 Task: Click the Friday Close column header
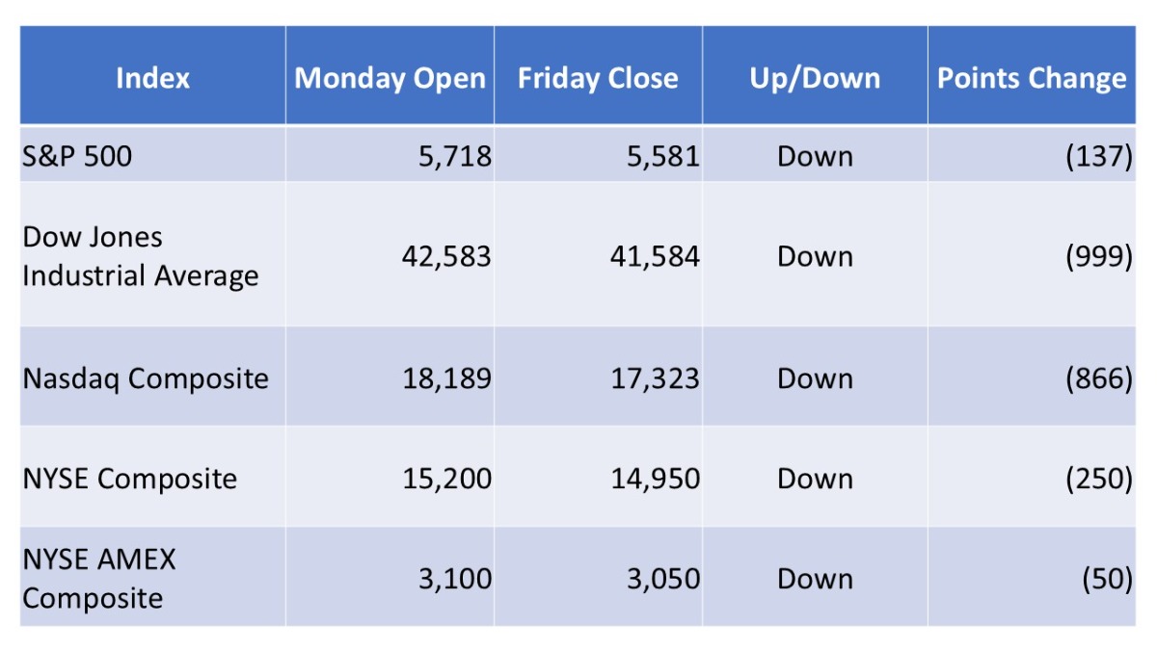[x=598, y=78]
